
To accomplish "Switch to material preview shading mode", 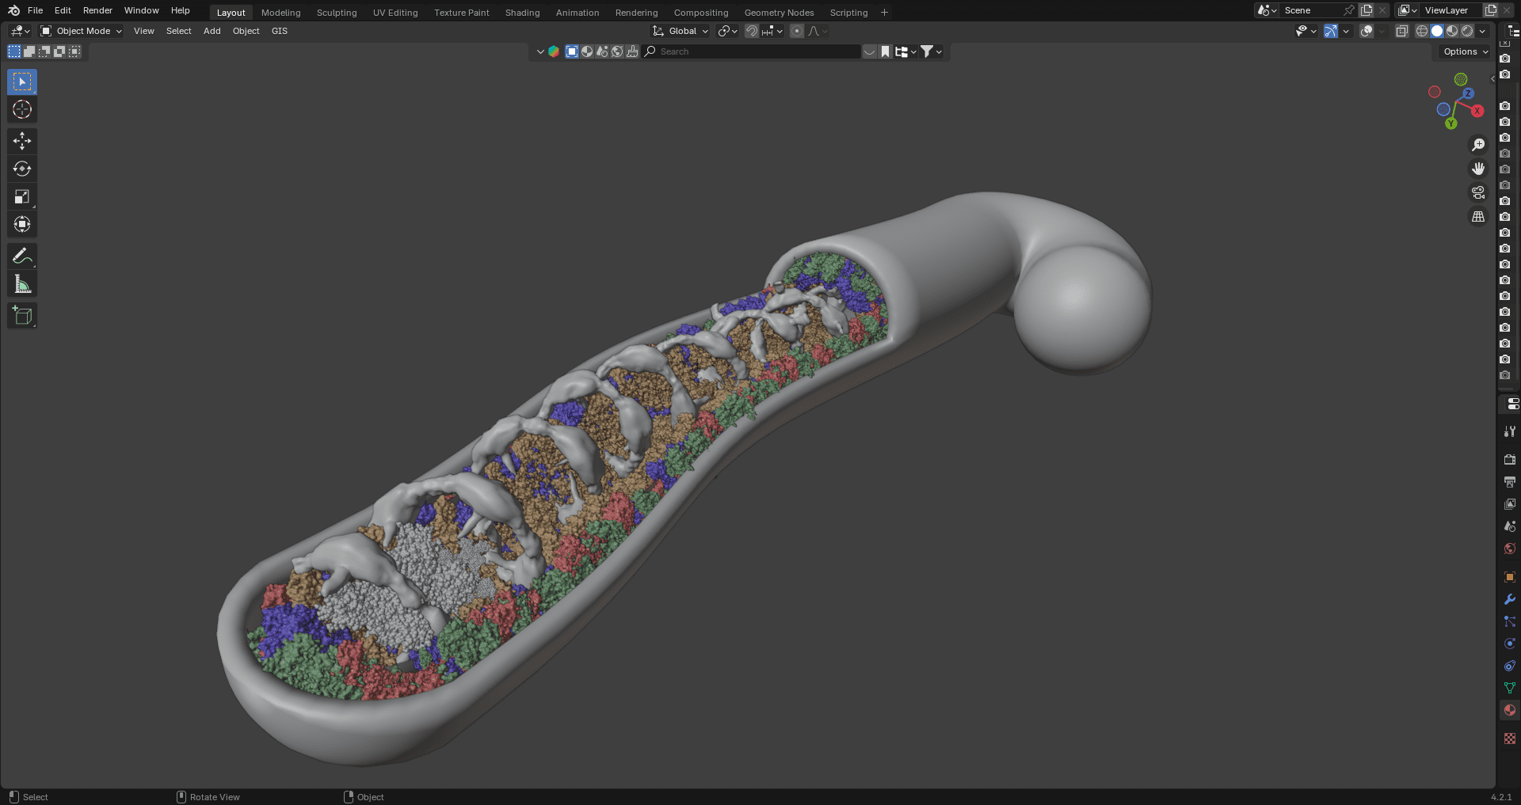I will [1452, 31].
